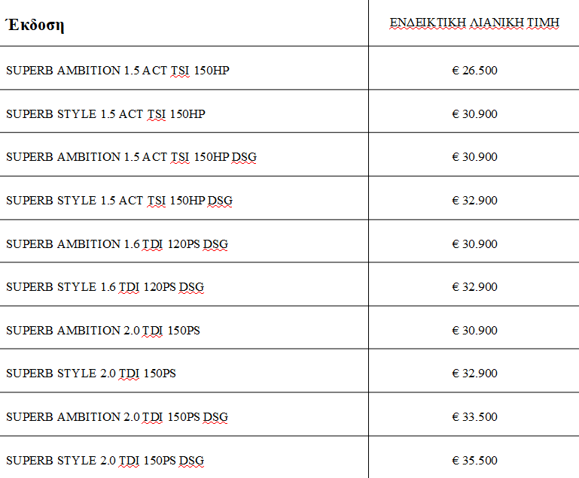Image resolution: width=579 pixels, height=478 pixels.
Task: Click SUPERB STYLE 2.0 TDI 150PS entry
Action: point(91,374)
